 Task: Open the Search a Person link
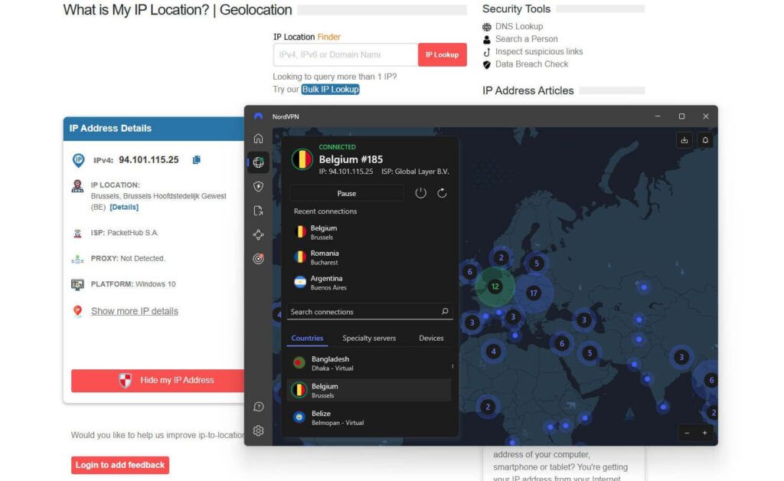[x=527, y=39]
